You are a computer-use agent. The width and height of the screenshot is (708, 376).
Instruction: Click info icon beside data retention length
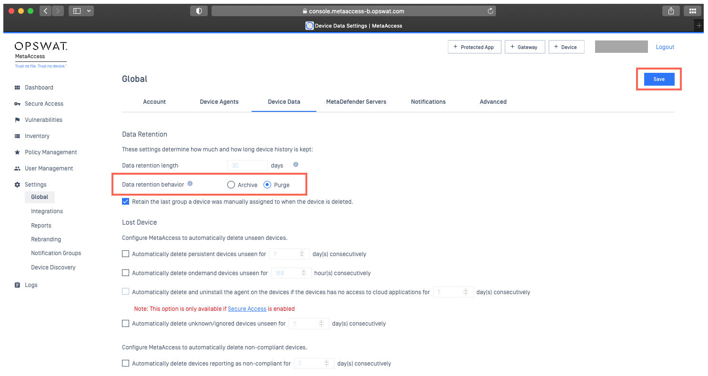(296, 165)
